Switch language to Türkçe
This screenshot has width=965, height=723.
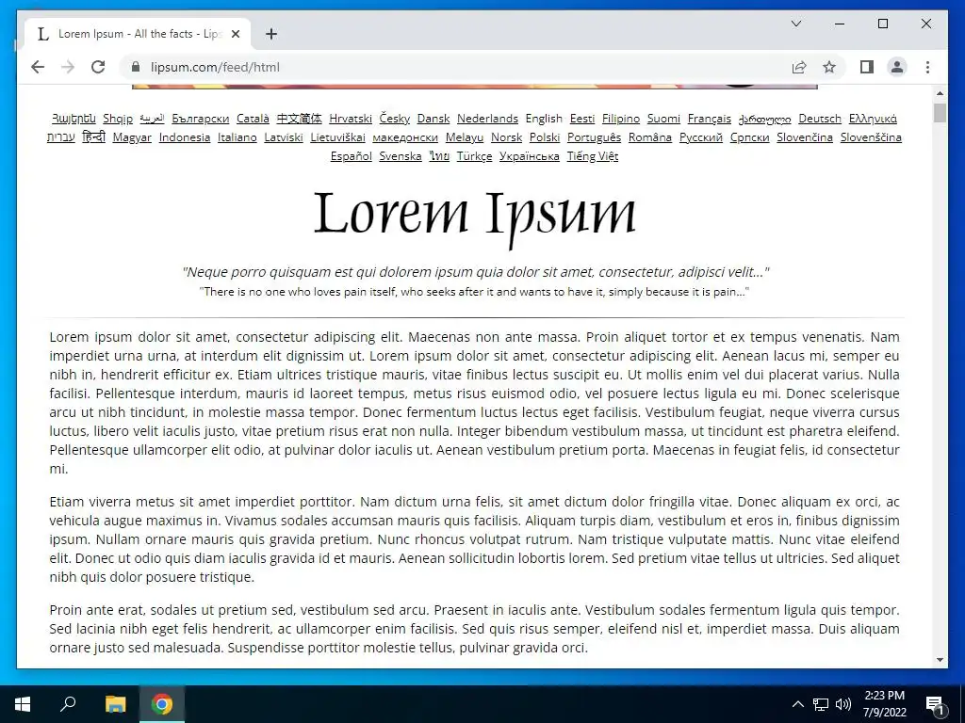475,156
